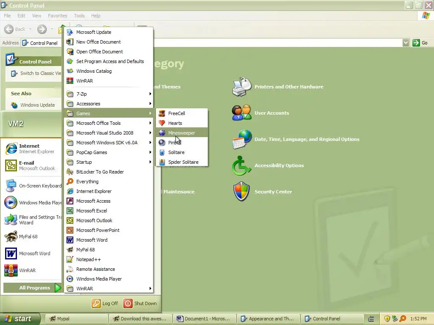Click the Back button in Control Panel toolbar
This screenshot has height=325, width=434.
tap(18, 29)
